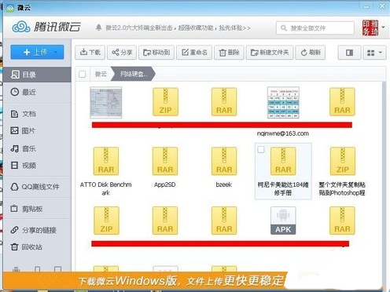Click the 删除 delete toolbar button
Screen dimensions: 390x292
229,53
